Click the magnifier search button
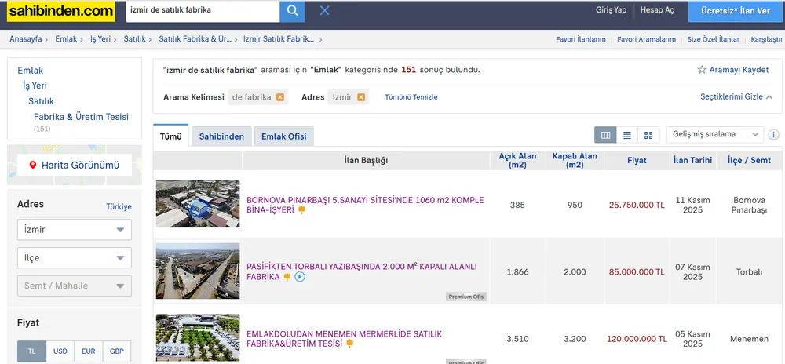Viewport: 785px width, 364px height. (x=292, y=11)
